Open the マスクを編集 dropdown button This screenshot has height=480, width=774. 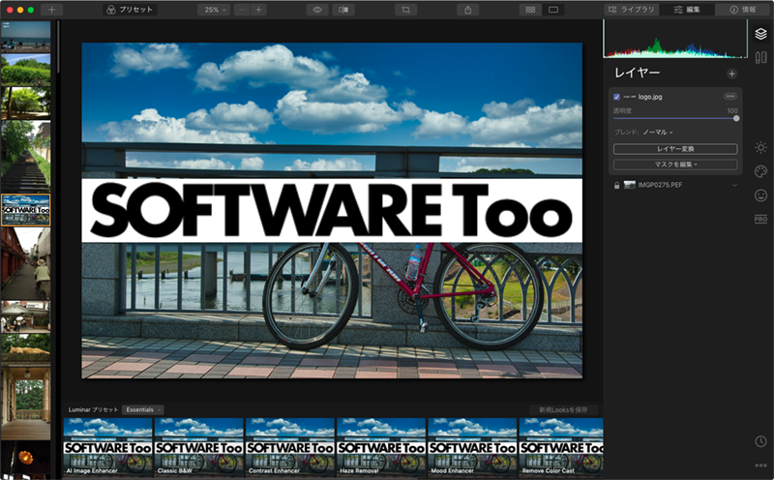675,165
